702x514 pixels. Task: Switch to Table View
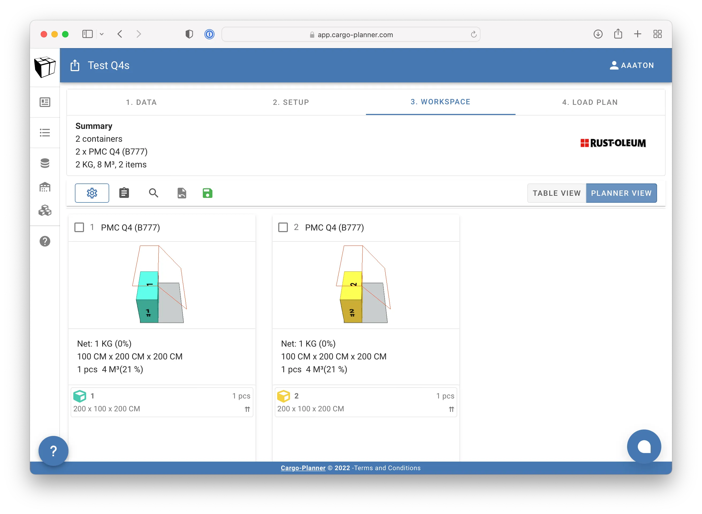pyautogui.click(x=557, y=193)
